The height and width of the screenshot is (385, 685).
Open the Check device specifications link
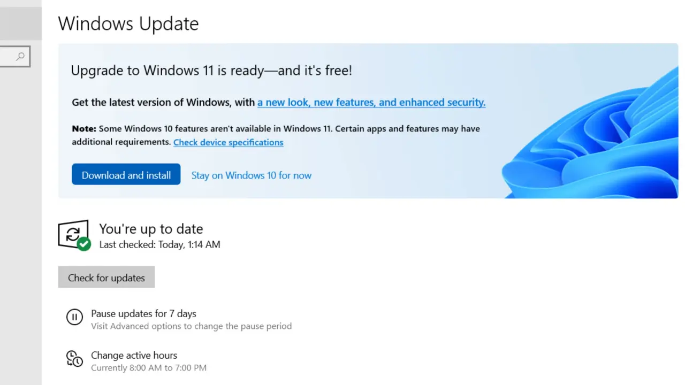tap(229, 142)
